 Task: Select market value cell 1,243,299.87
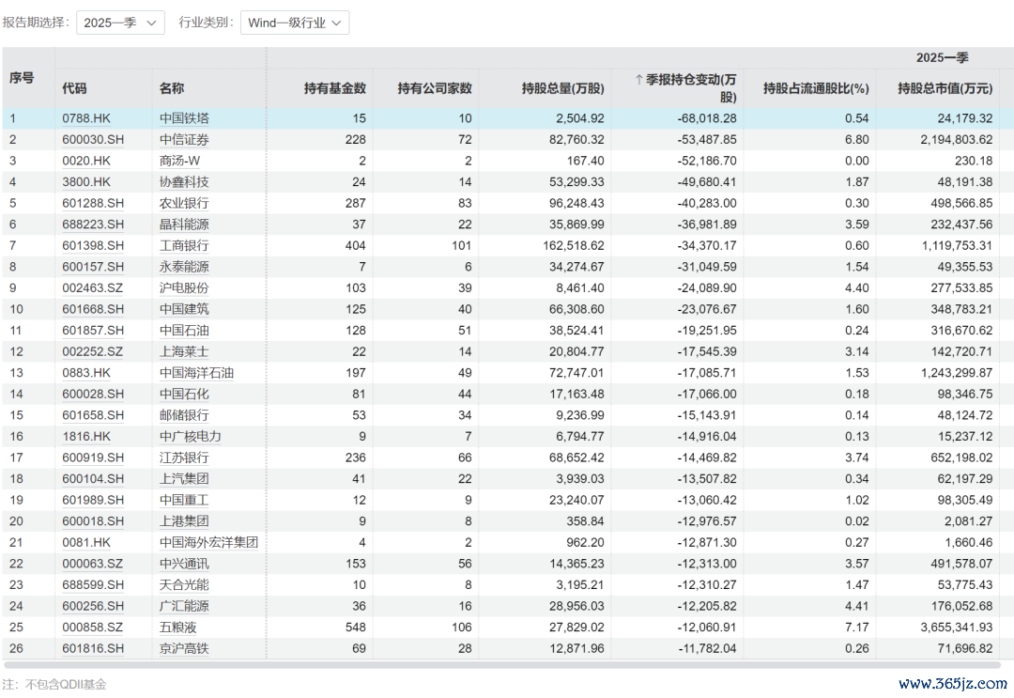tap(957, 373)
